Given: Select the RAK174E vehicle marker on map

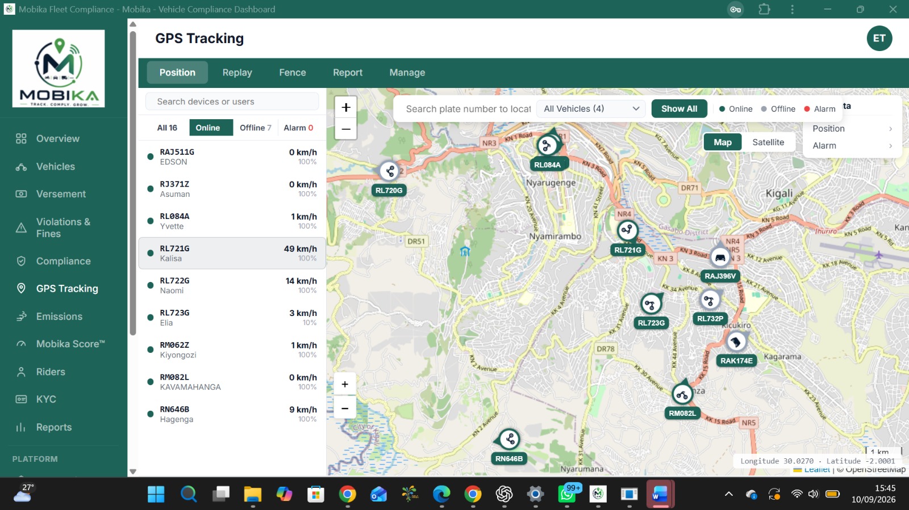Looking at the screenshot, I should tap(736, 341).
